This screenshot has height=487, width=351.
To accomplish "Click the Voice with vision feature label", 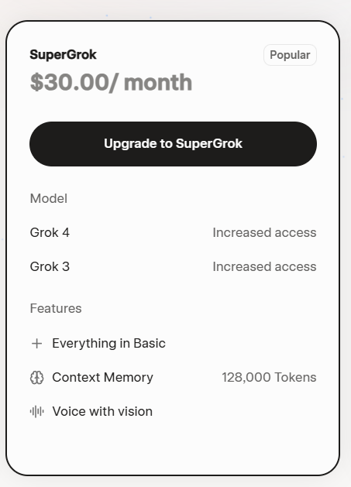I will pyautogui.click(x=102, y=412).
